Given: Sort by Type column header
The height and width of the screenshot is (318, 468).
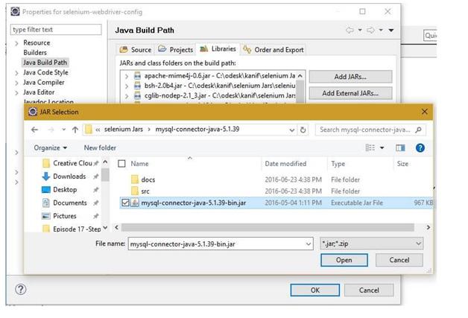Looking at the screenshot, I should [x=338, y=164].
